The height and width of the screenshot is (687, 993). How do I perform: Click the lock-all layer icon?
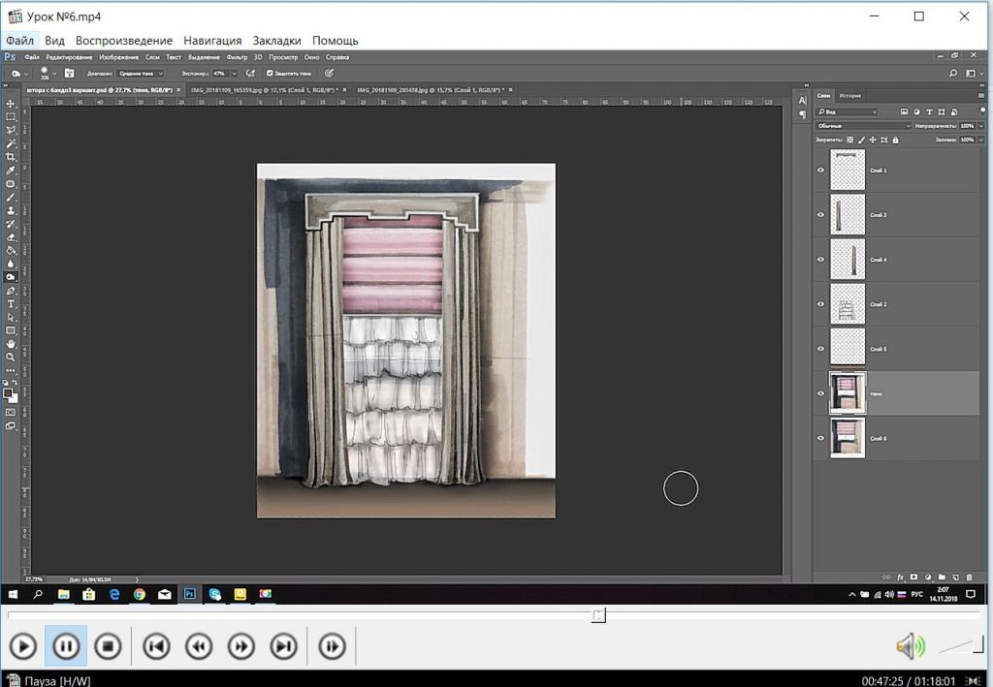(x=895, y=140)
